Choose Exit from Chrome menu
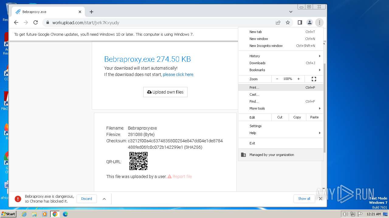The height and width of the screenshot is (218, 389). coord(281,143)
